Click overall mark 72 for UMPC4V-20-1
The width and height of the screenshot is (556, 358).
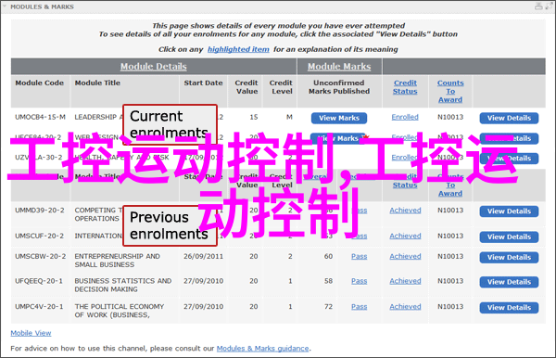click(x=328, y=307)
